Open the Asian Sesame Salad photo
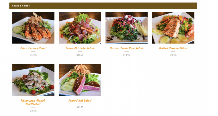Image resolution: width=218 pixels, height=116 pixels. click(x=33, y=28)
